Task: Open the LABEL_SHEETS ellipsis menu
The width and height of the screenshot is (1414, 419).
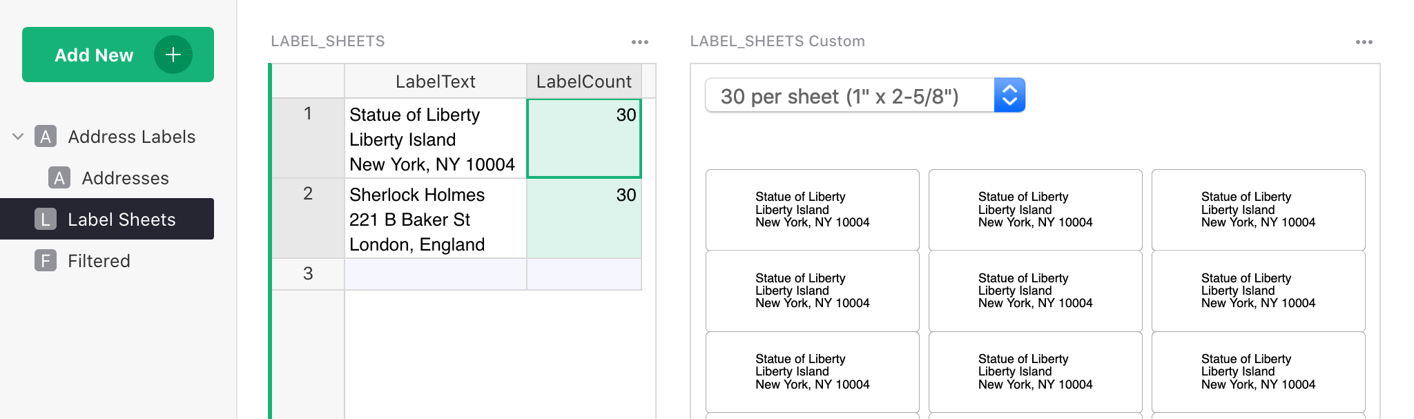Action: tap(639, 41)
